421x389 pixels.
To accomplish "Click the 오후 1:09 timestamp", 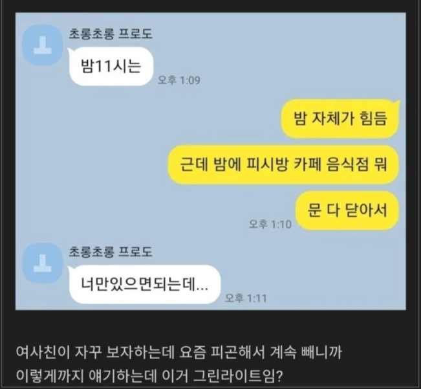I will tap(179, 80).
